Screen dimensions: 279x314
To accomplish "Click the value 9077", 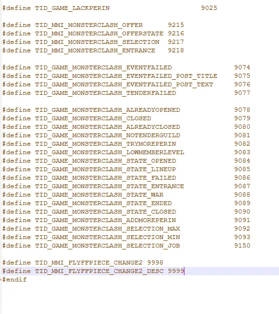I will 242,93.
